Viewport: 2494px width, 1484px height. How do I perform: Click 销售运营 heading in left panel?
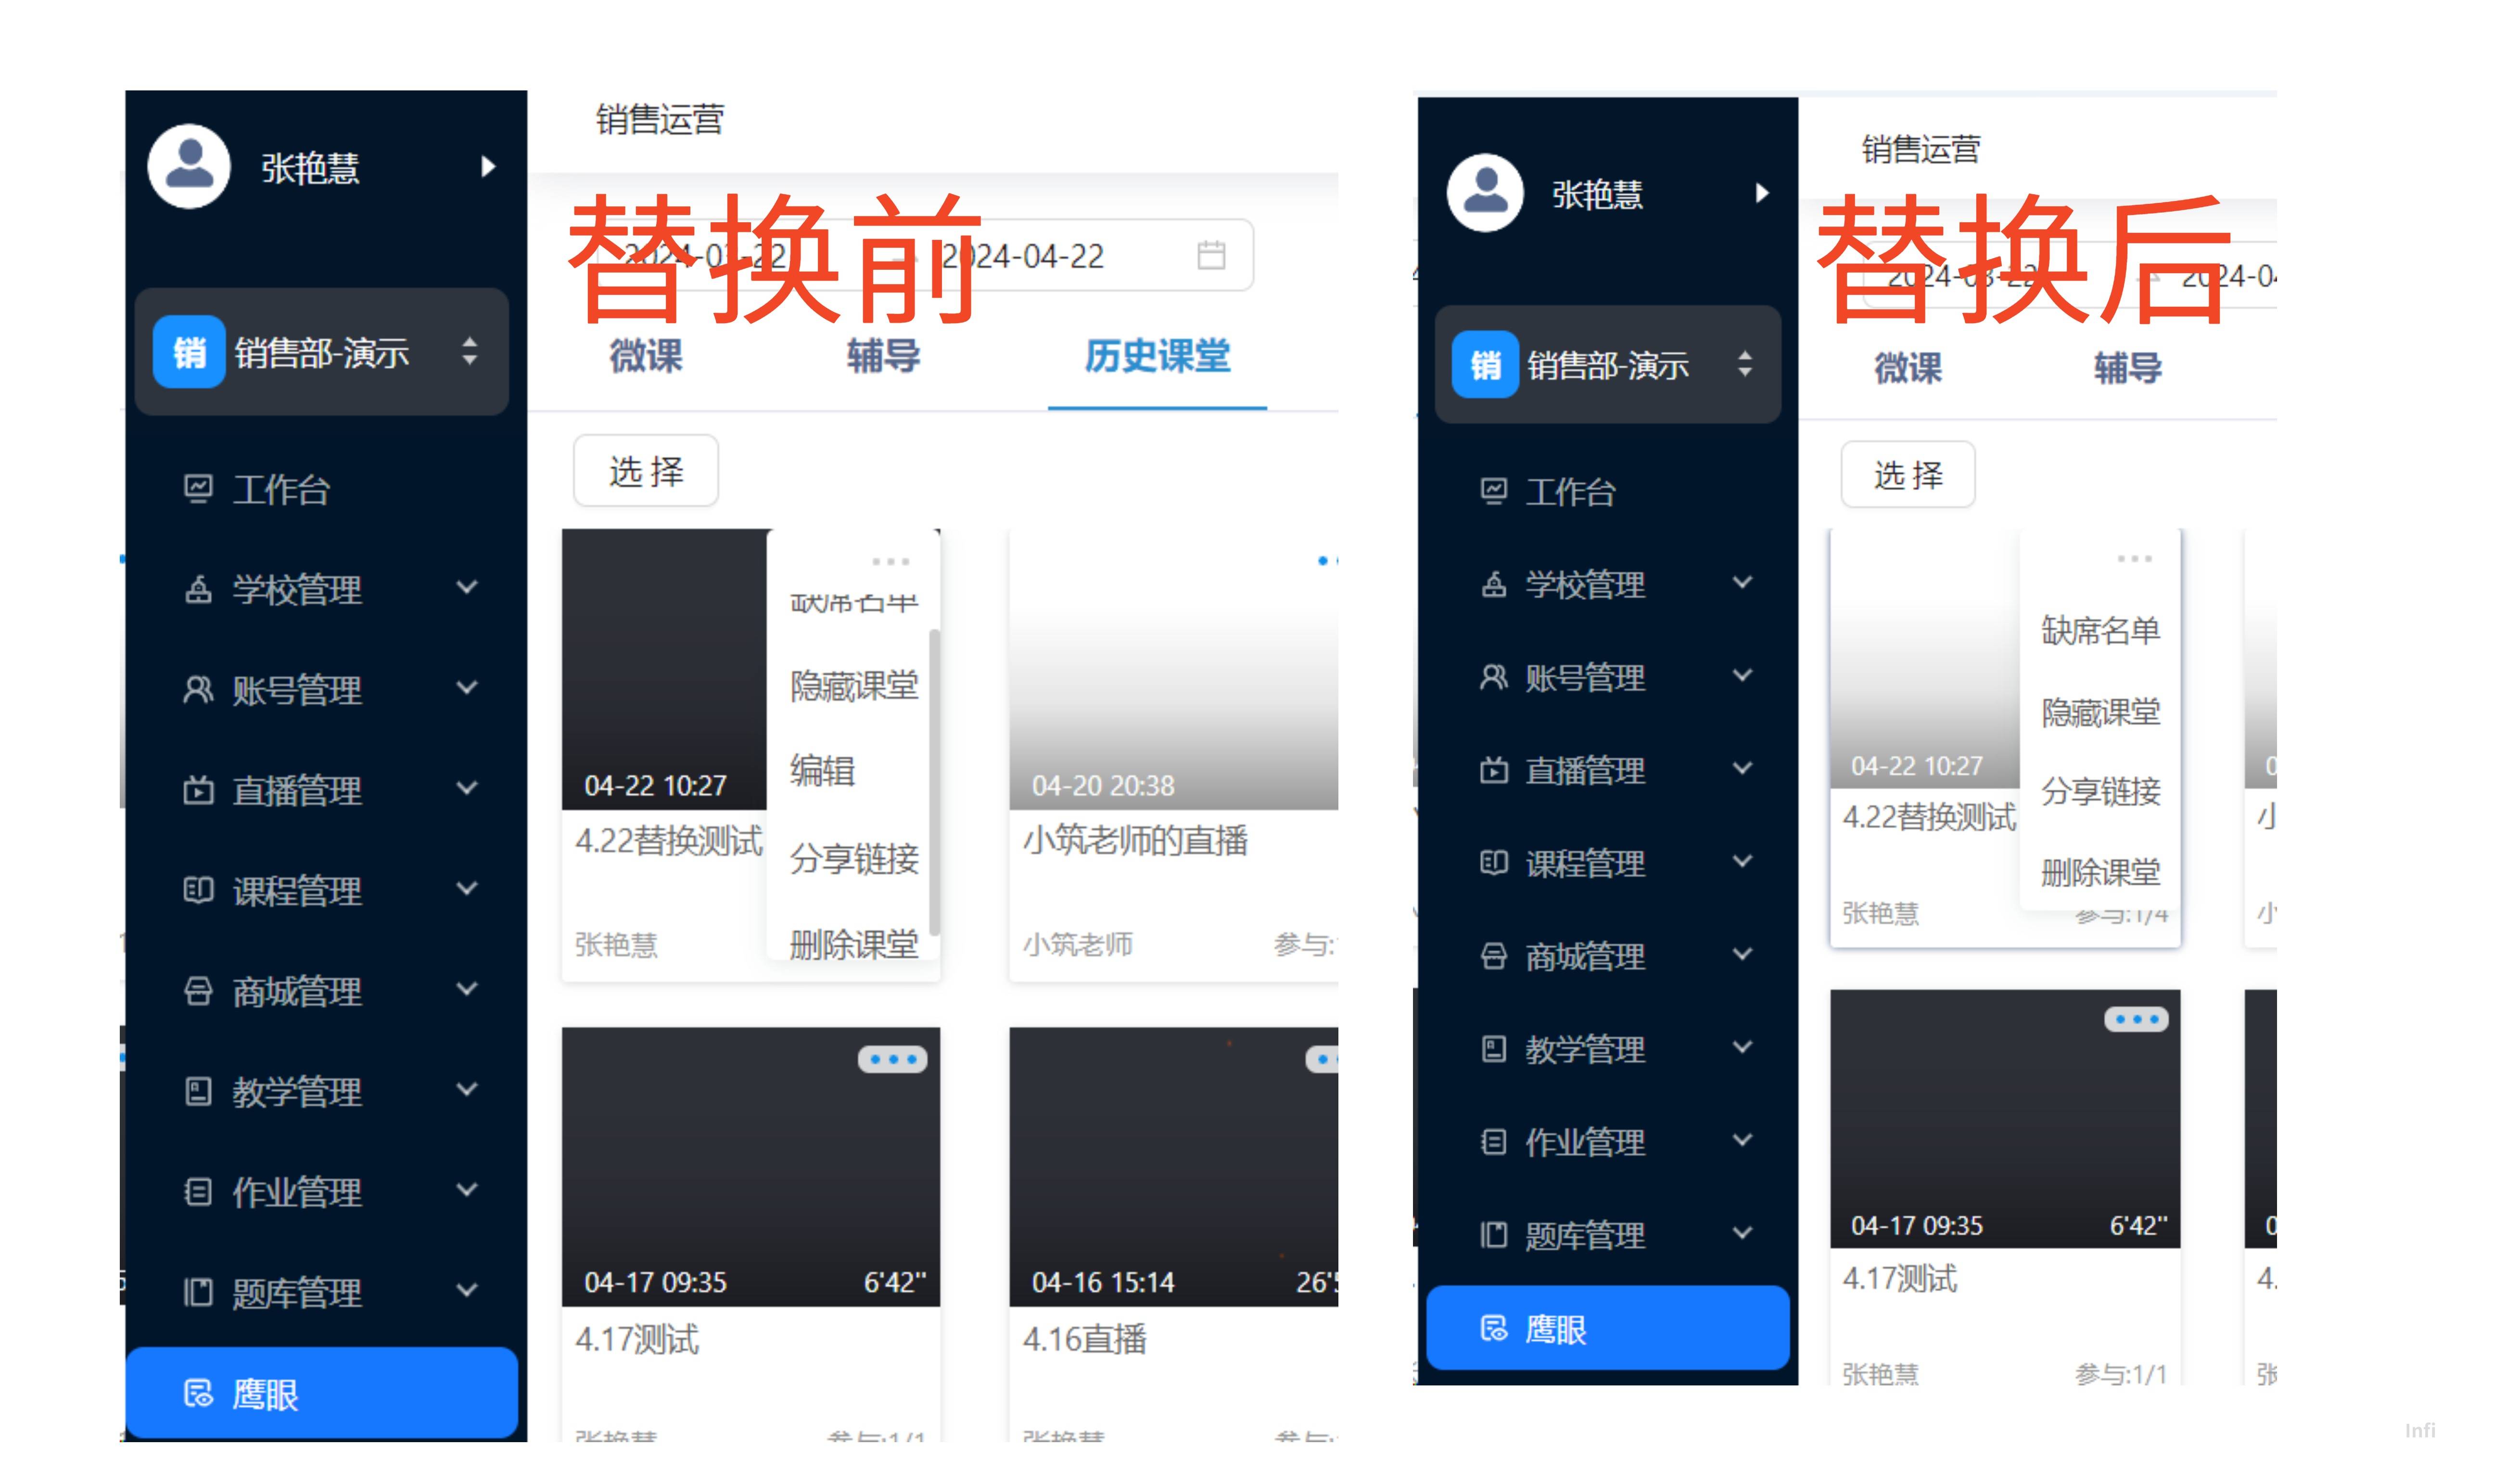[x=659, y=120]
